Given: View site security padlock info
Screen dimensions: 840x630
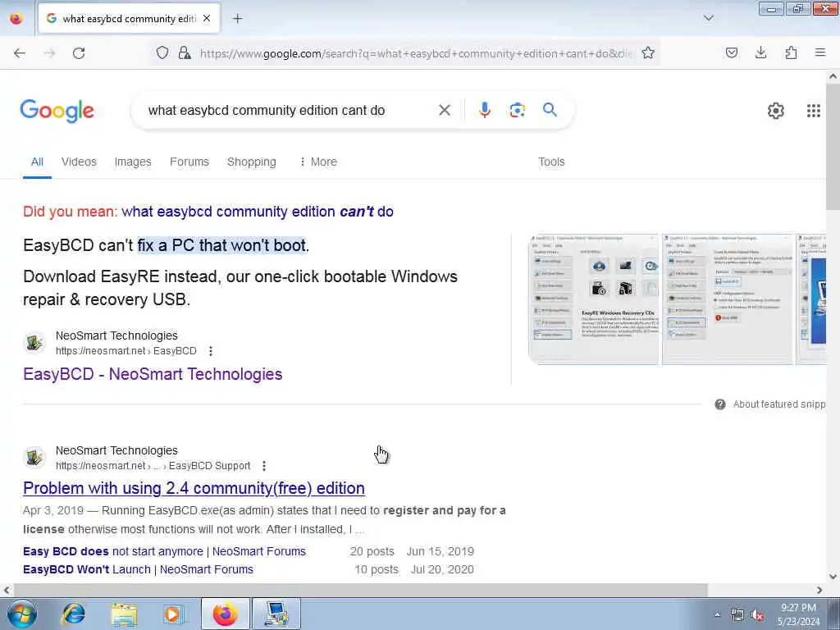Looking at the screenshot, I should click(185, 52).
